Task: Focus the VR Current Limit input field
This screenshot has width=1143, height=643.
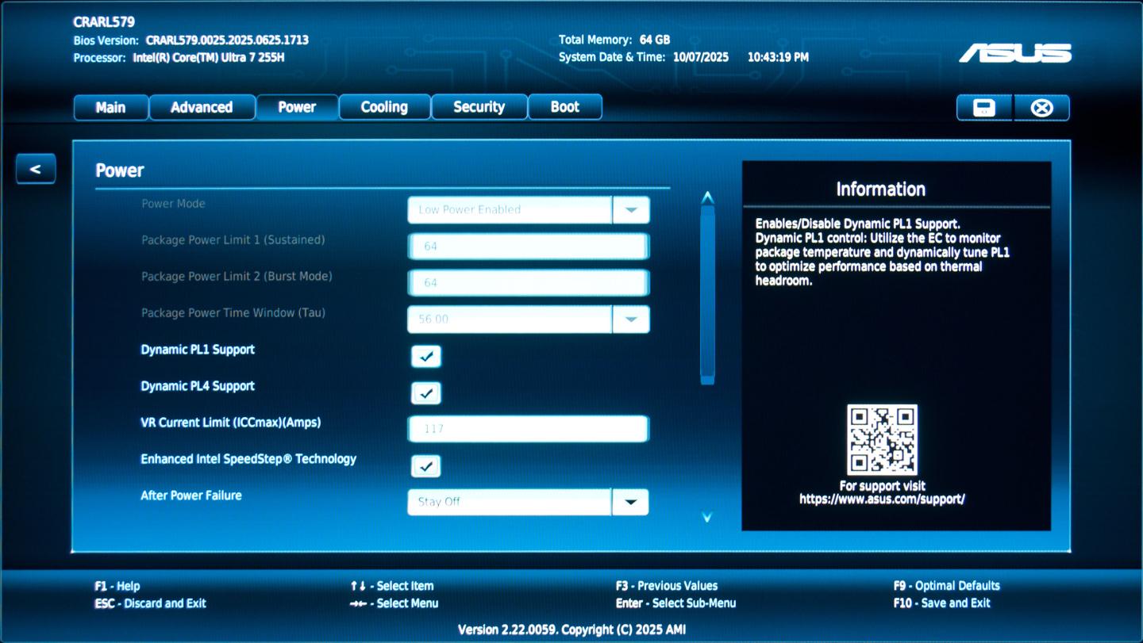Action: [x=529, y=429]
